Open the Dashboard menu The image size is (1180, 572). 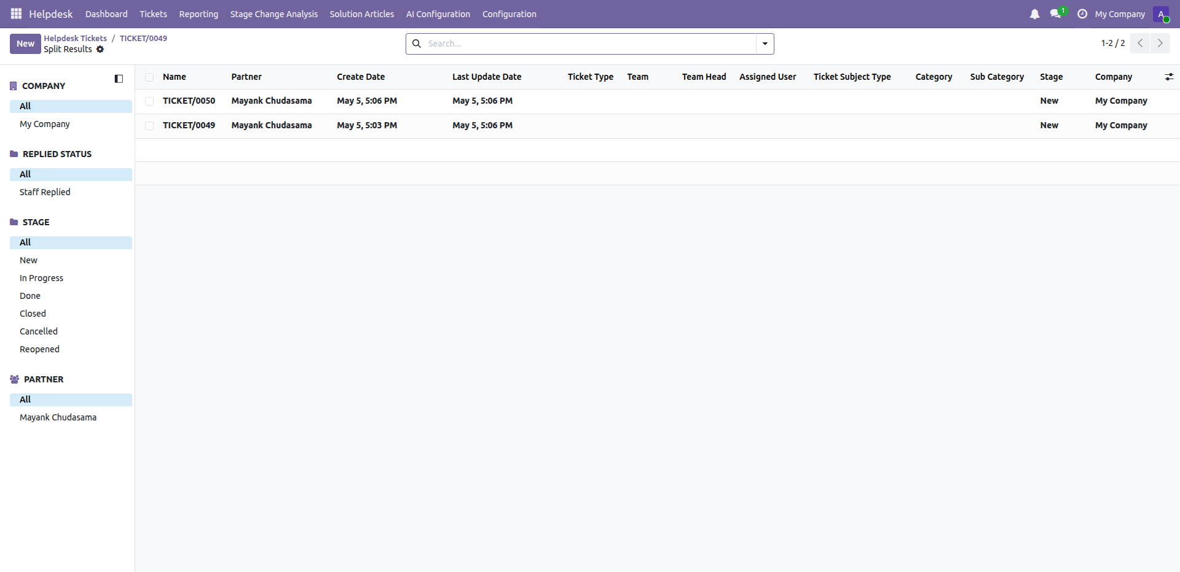click(106, 14)
